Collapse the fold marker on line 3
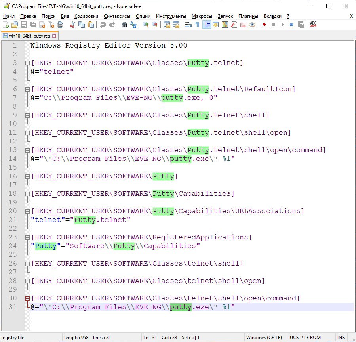This screenshot has width=356, height=342. click(x=27, y=63)
